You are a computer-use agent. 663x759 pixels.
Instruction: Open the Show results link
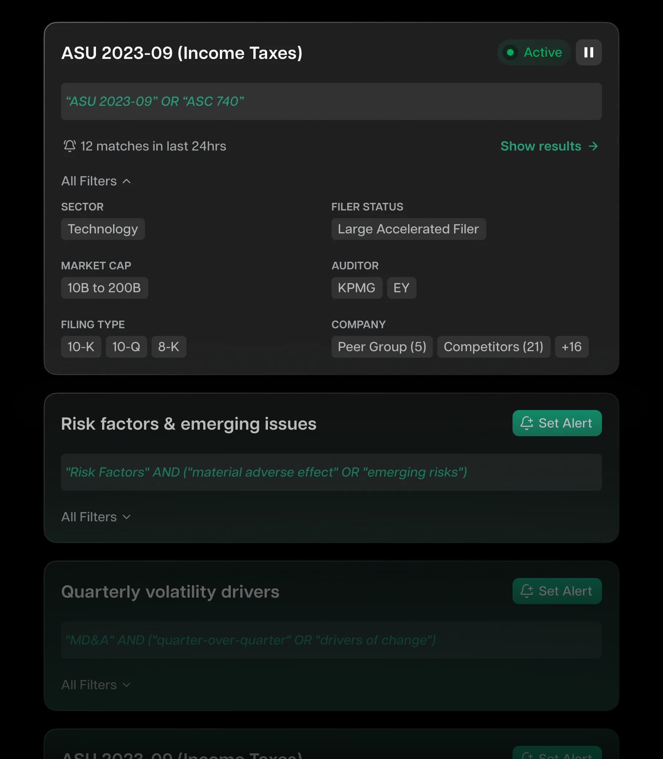click(x=541, y=146)
